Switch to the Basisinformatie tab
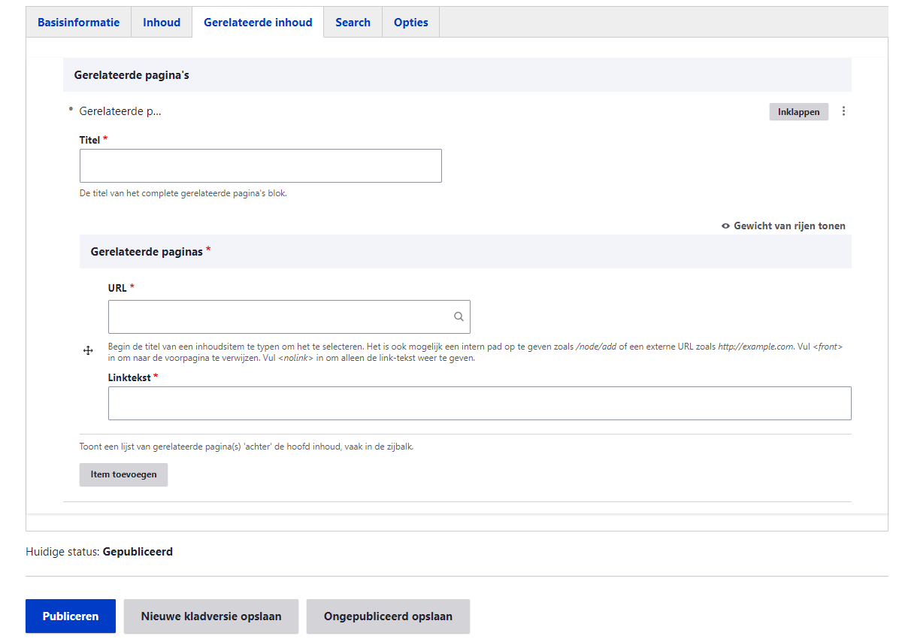The image size is (899, 639). point(79,23)
